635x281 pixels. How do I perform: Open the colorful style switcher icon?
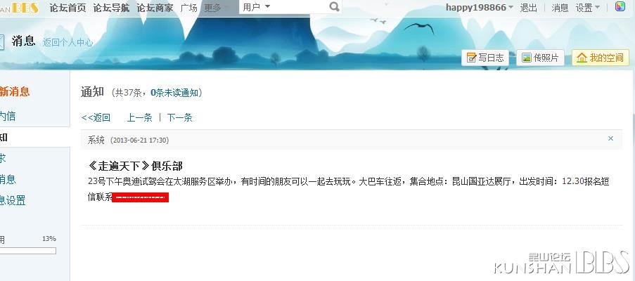pyautogui.click(x=620, y=7)
